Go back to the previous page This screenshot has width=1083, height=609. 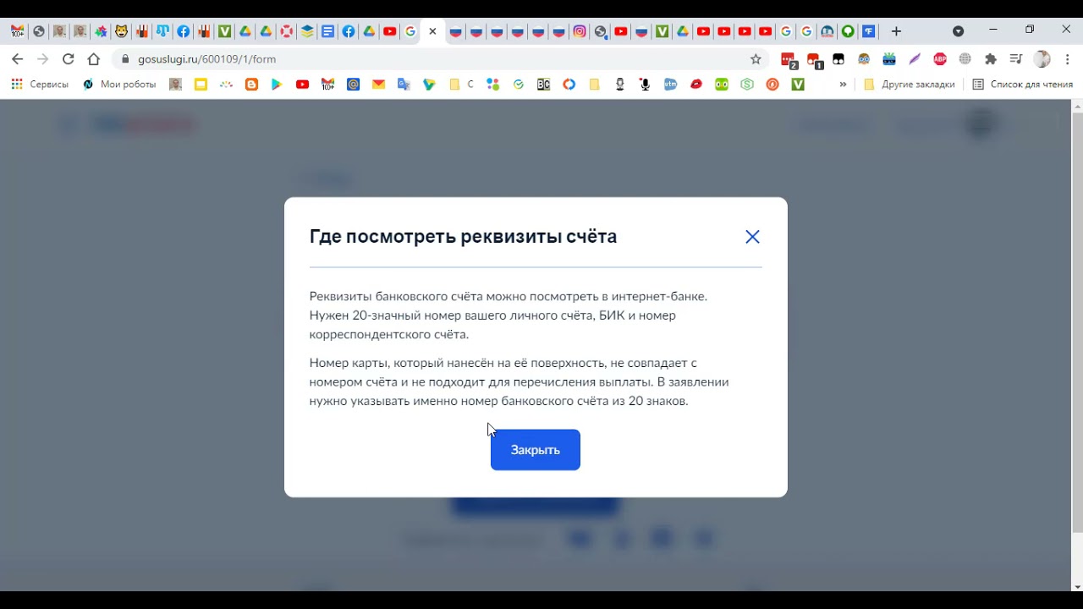[17, 59]
